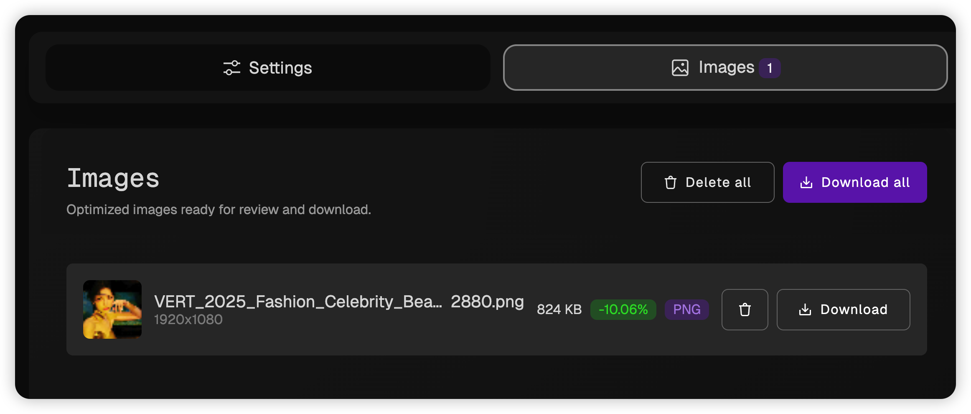Click the trash icon inside Delete all

[670, 183]
